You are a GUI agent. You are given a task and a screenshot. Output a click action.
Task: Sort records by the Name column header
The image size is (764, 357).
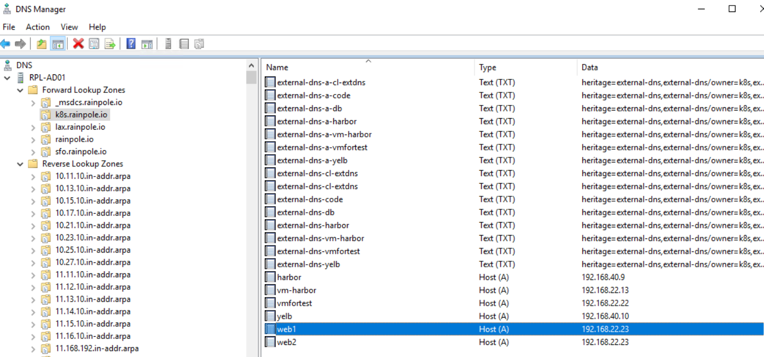coord(328,67)
